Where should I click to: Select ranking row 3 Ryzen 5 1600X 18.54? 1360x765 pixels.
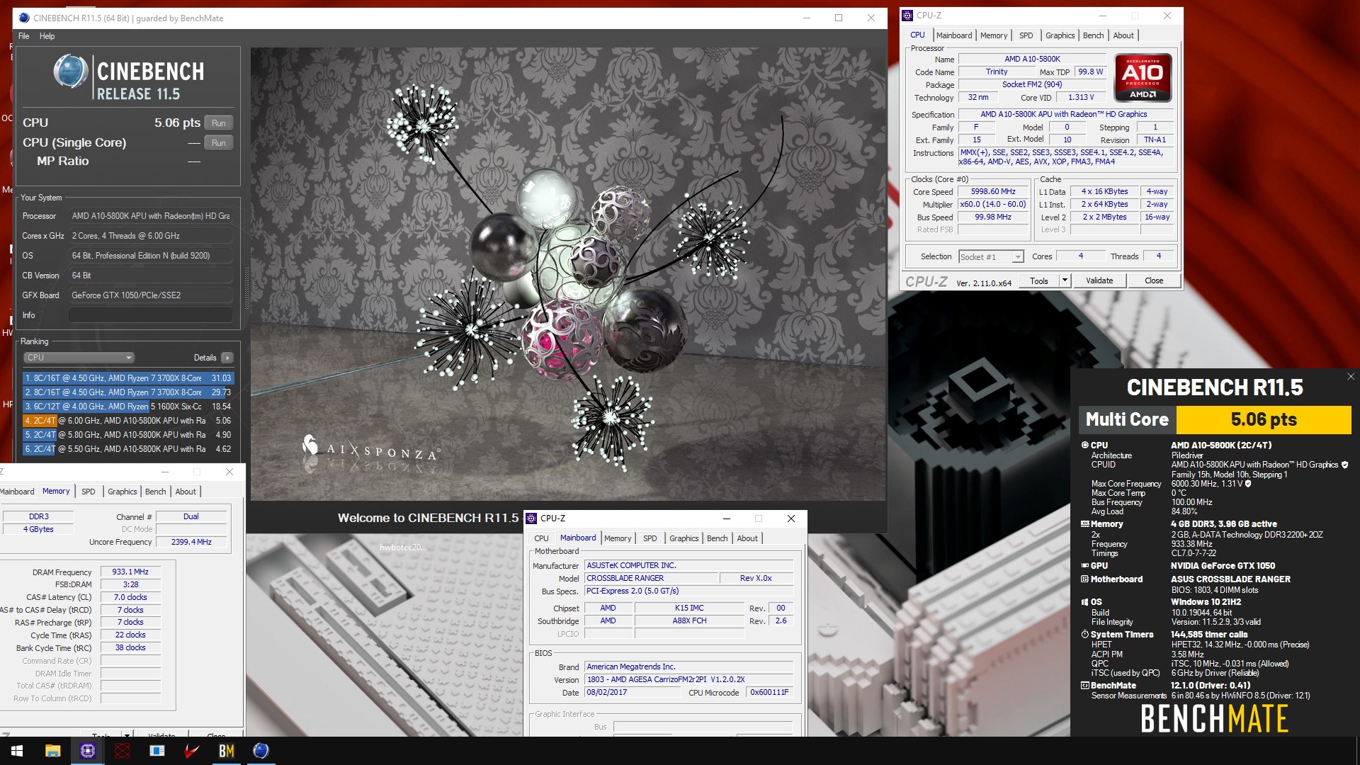pyautogui.click(x=128, y=407)
